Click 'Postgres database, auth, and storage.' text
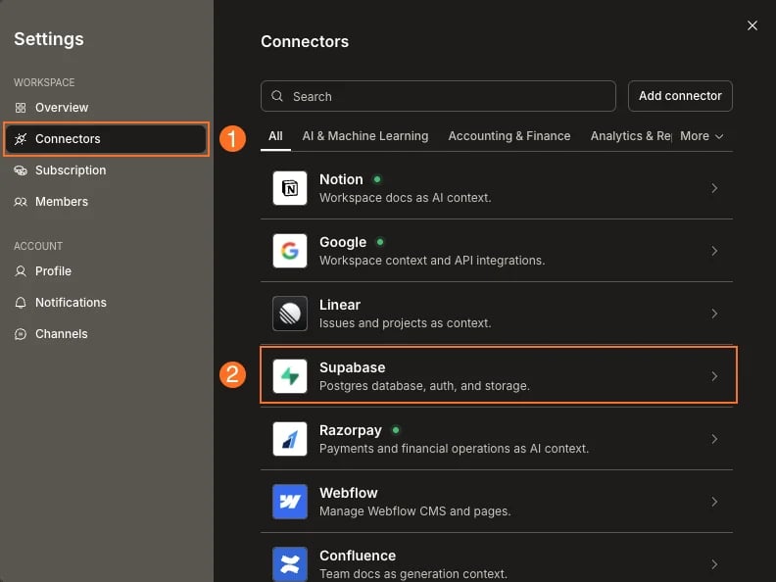 coord(424,386)
